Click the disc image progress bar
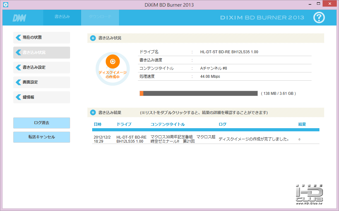 coord(199,94)
